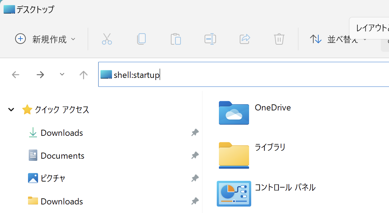The image size is (389, 213).
Task: Click the レイアウト tooltip popup
Action: point(369,28)
